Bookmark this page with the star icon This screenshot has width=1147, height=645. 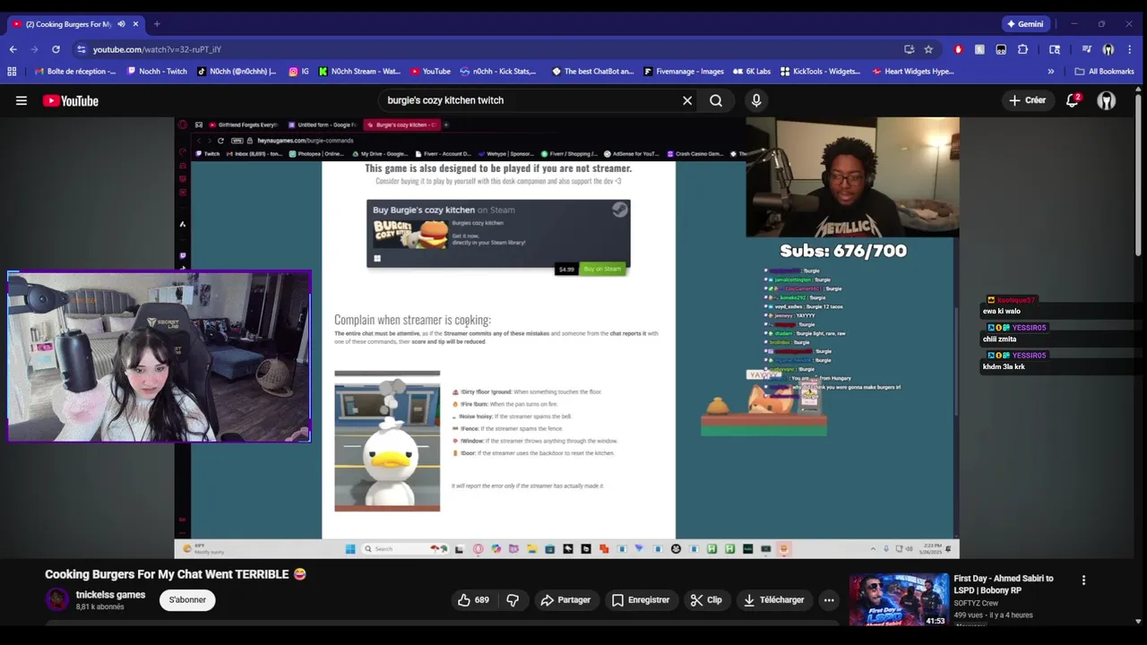tap(928, 49)
